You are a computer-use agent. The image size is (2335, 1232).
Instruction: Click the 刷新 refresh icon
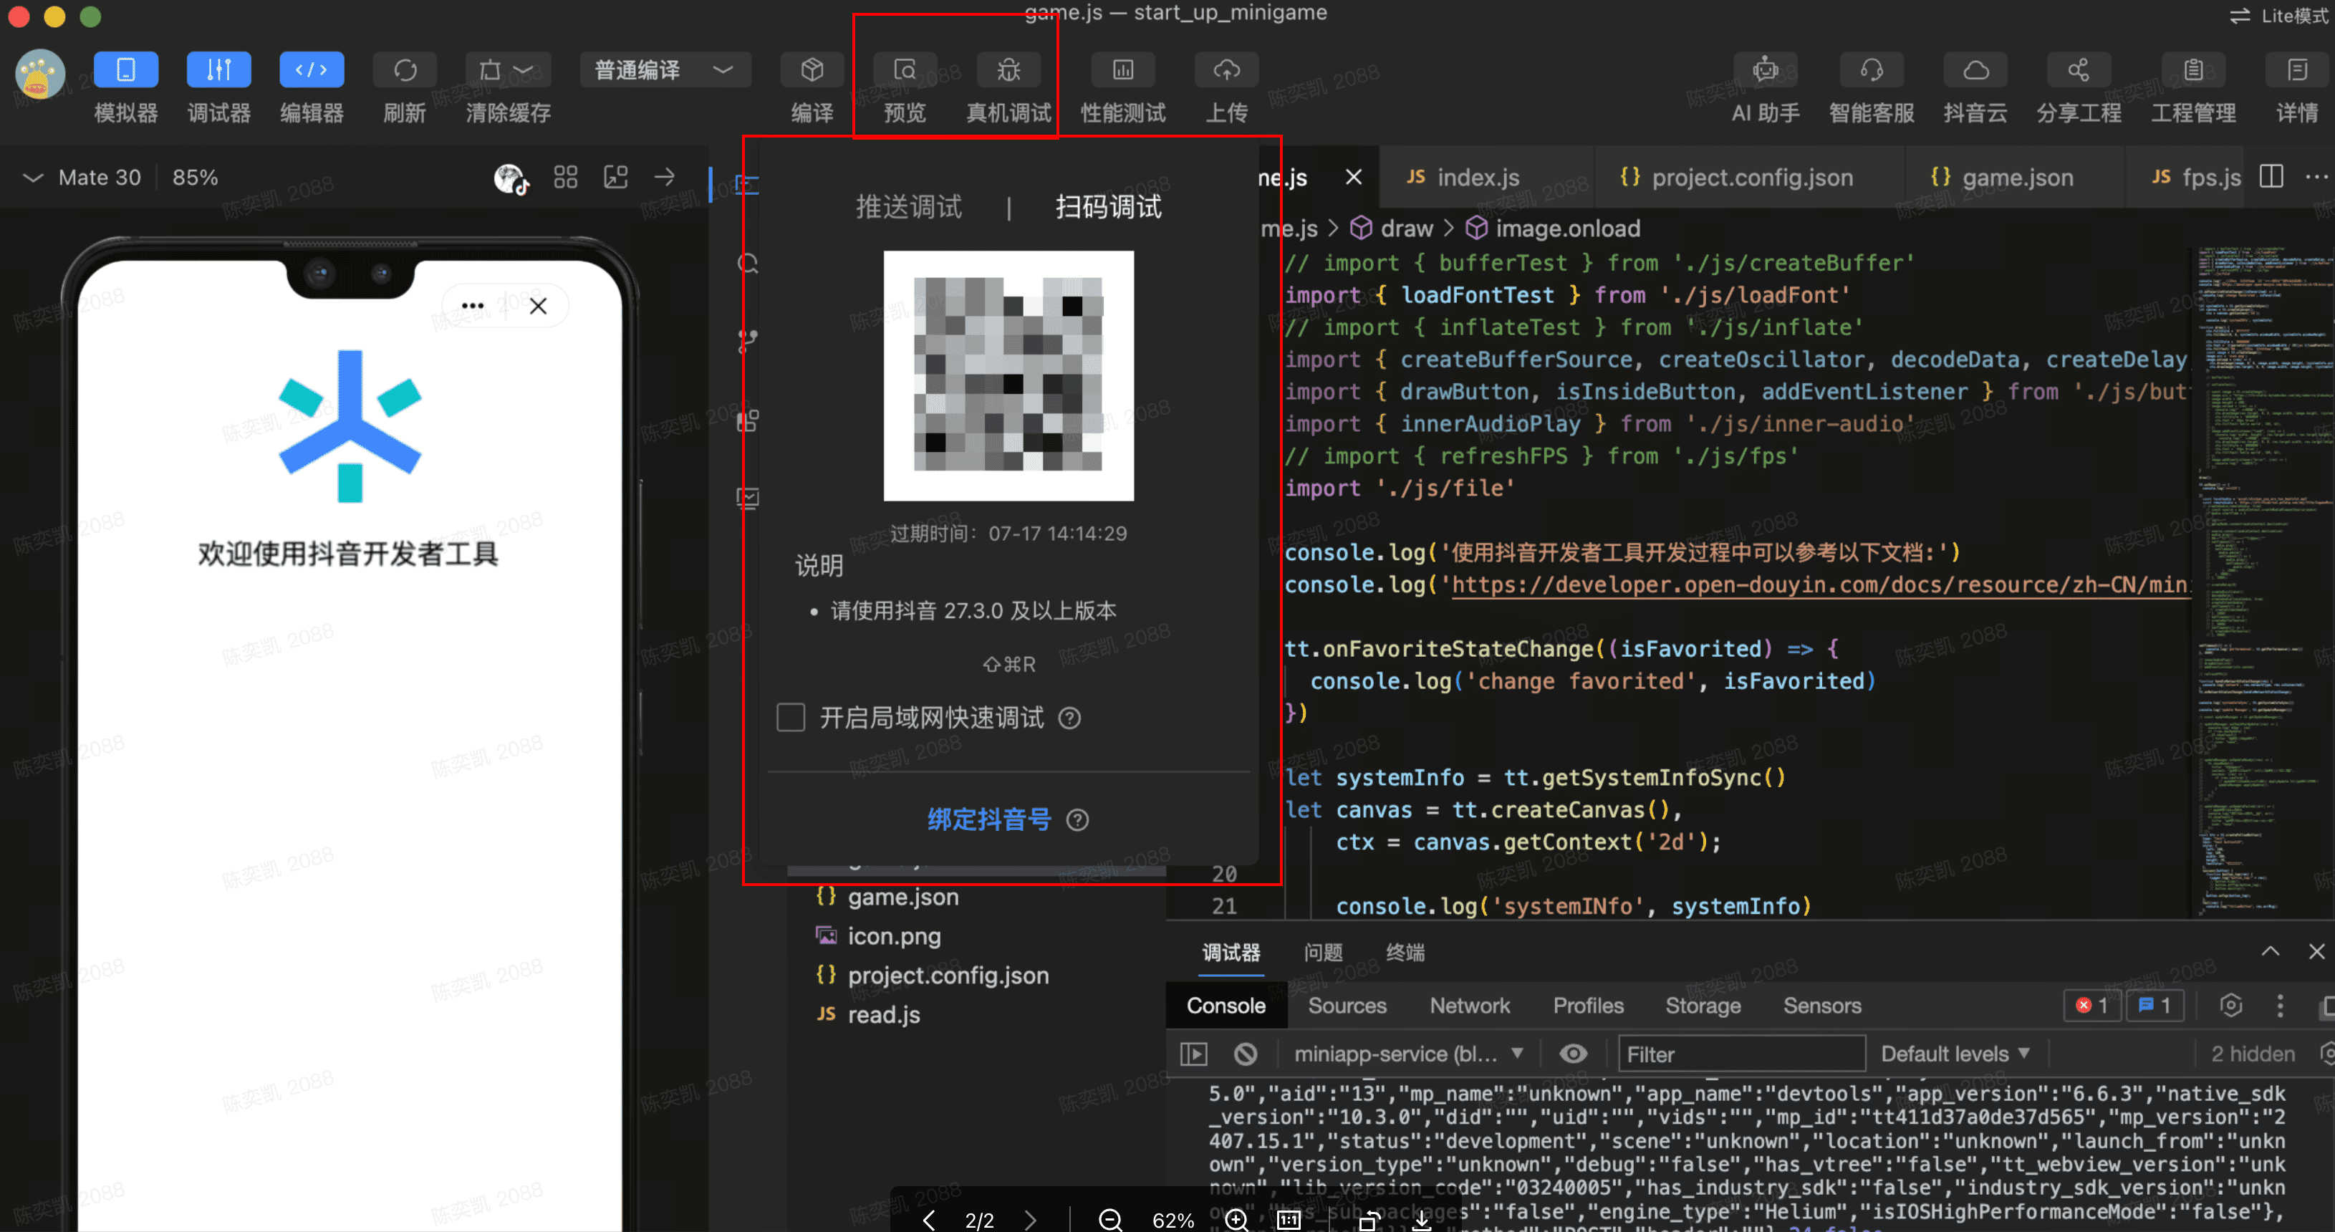pyautogui.click(x=404, y=71)
